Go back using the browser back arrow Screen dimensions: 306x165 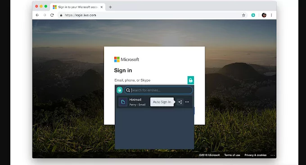pos(37,15)
